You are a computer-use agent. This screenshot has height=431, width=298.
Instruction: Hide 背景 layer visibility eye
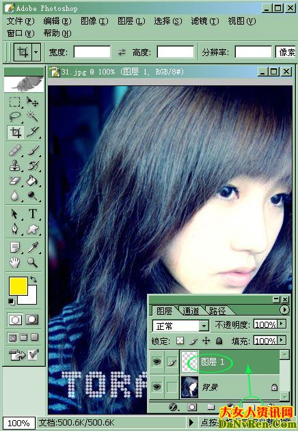click(157, 387)
